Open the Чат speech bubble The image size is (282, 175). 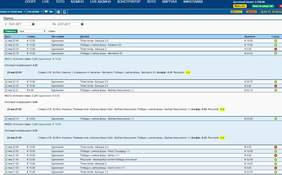click(x=49, y=12)
